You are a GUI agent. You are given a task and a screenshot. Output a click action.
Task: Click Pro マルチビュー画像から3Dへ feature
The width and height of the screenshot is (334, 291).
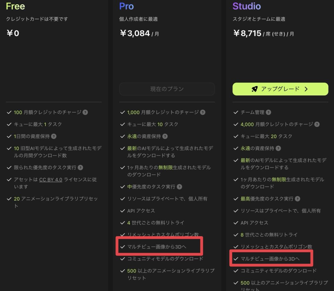coord(157,247)
